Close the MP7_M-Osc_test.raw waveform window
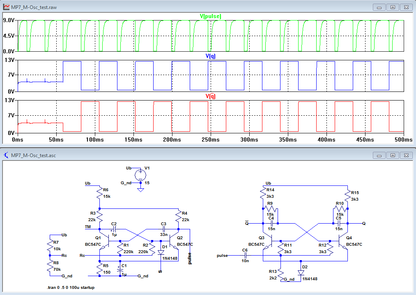 (x=406, y=7)
